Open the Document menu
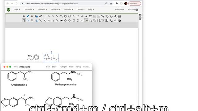The image size is (198, 111). 29,10
